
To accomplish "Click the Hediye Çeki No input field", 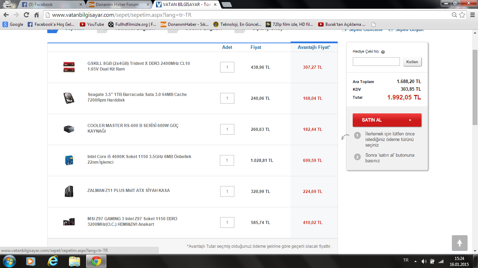I will (x=376, y=62).
